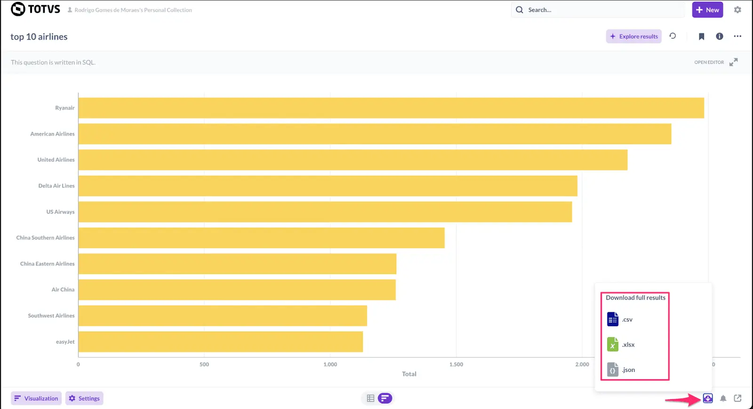Click the 'United Airlines' axis label
Viewport: 753px width, 409px height.
click(x=56, y=160)
